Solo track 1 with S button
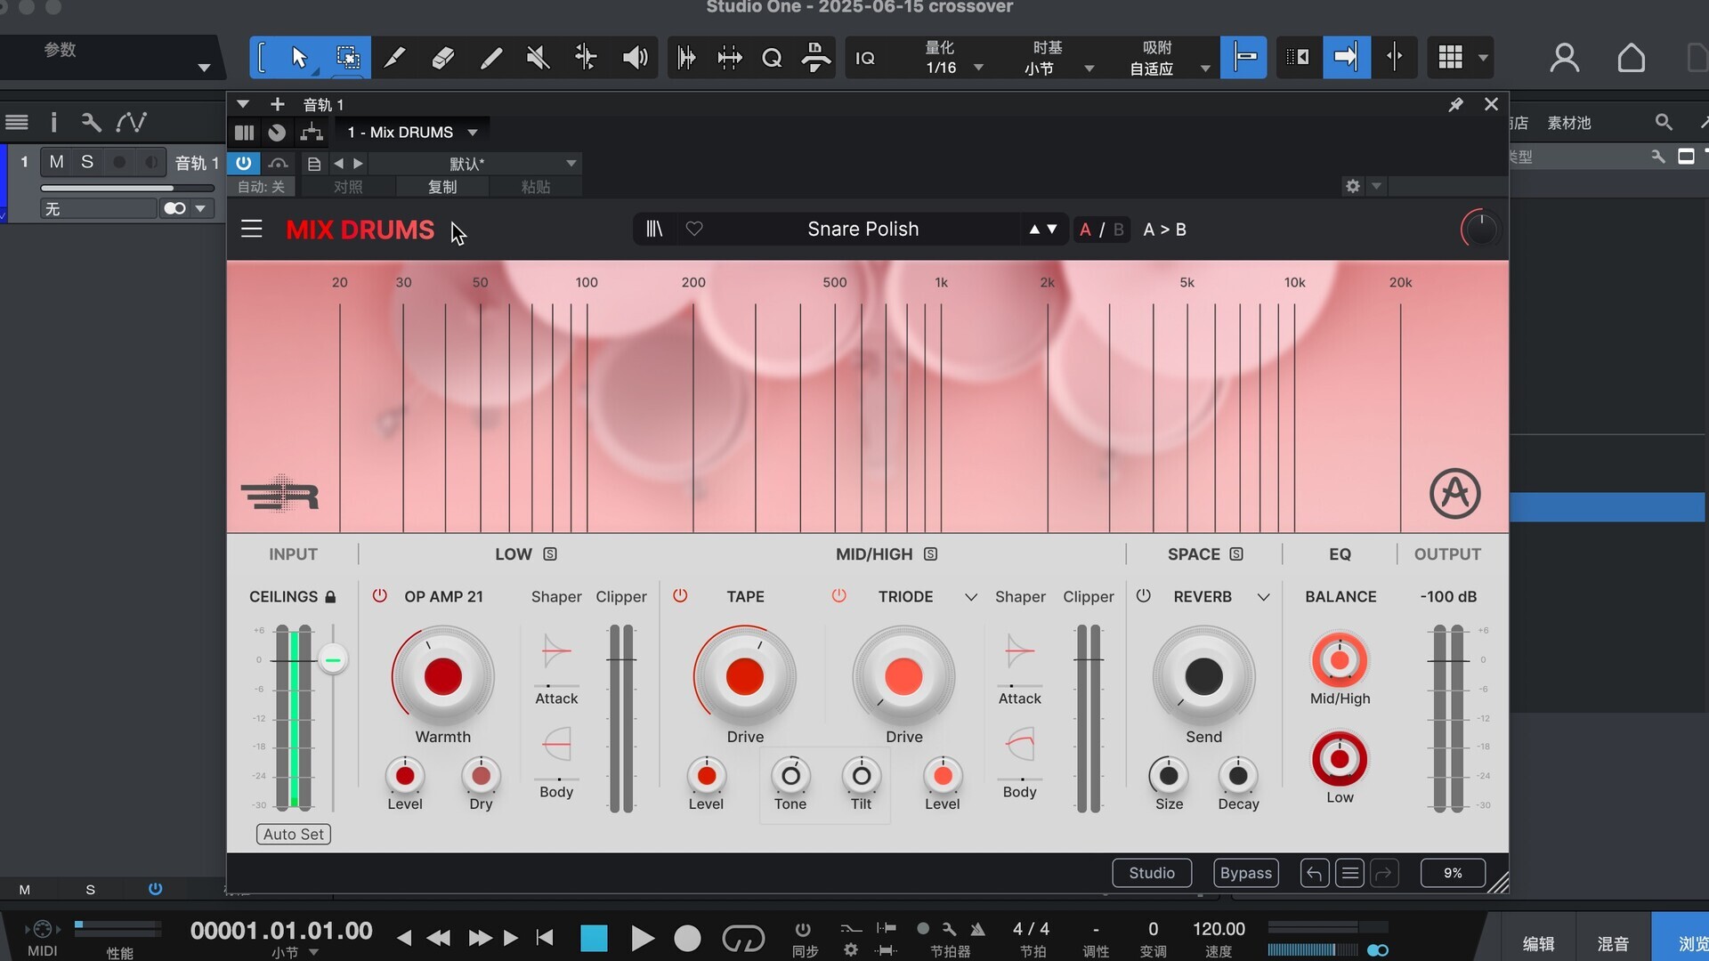This screenshot has width=1709, height=961. [86, 162]
